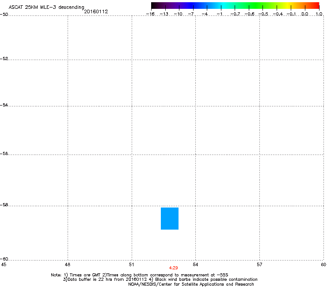Click the blue data rectangle near -58 latitude
This screenshot has height=287, width=327.
(x=170, y=219)
